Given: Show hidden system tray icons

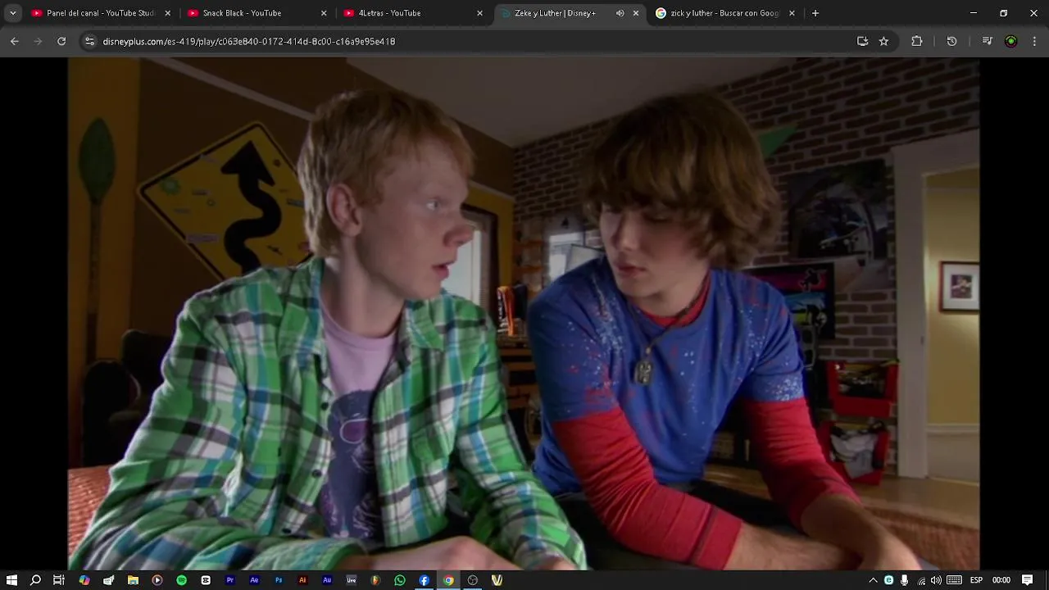Looking at the screenshot, I should click(873, 580).
